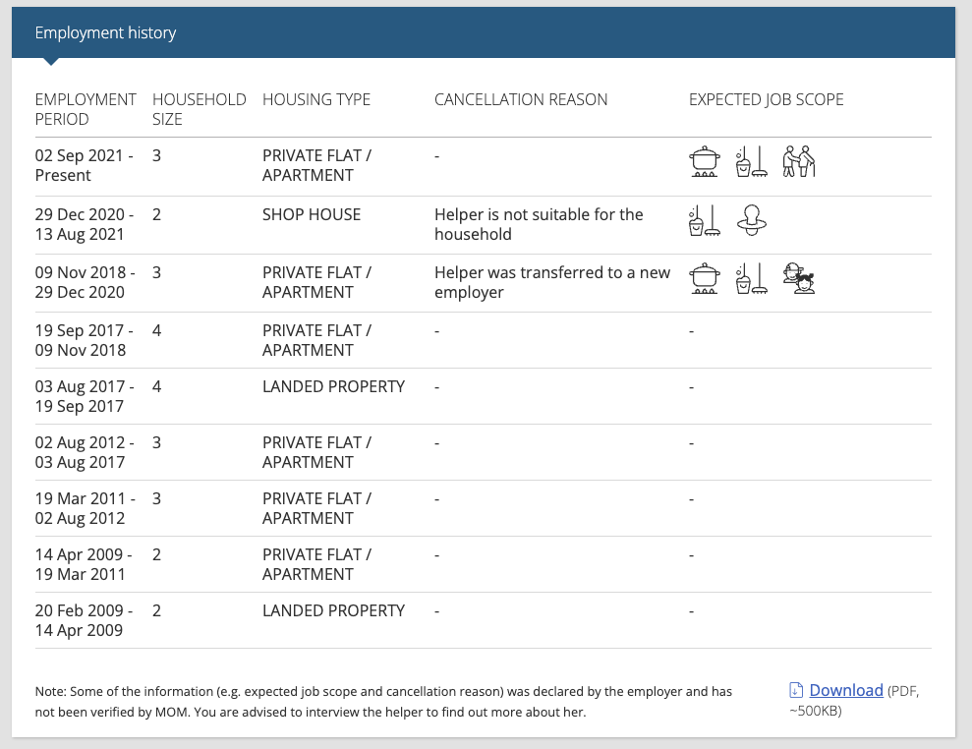Click 'PRIVATE FLAT / APARTMENT' in 14 Apr 2009 row
The height and width of the screenshot is (749, 972).
click(x=316, y=564)
